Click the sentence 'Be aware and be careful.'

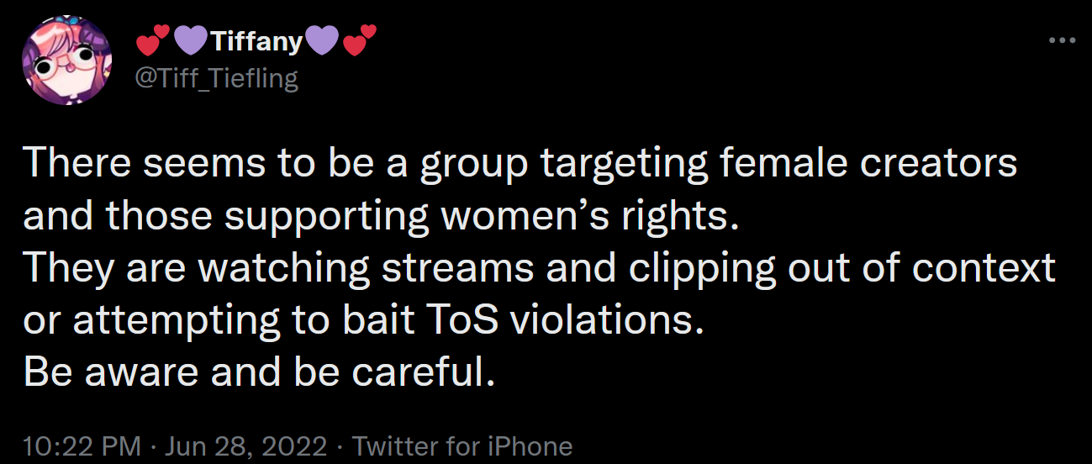(259, 372)
